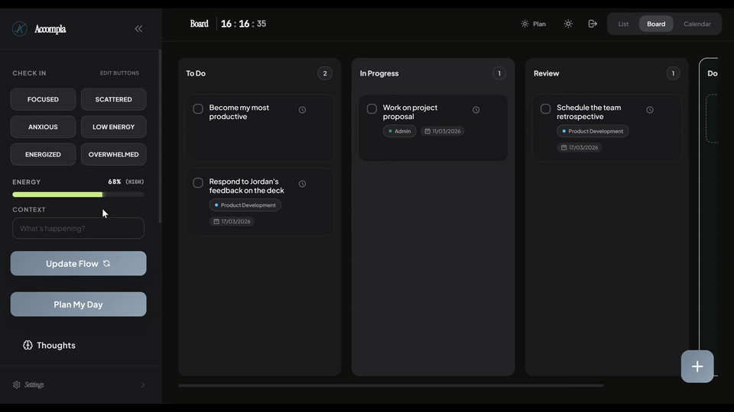734x412 pixels.
Task: Switch to List view tab
Action: [x=623, y=24]
